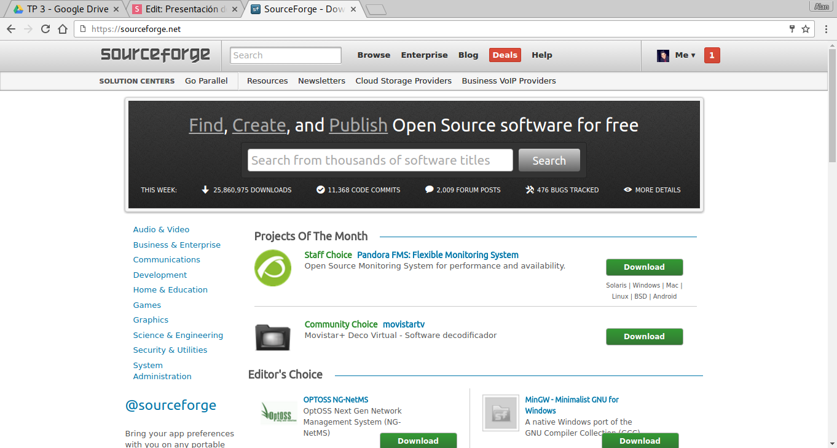Click the eye icon beside More Details

(627, 190)
